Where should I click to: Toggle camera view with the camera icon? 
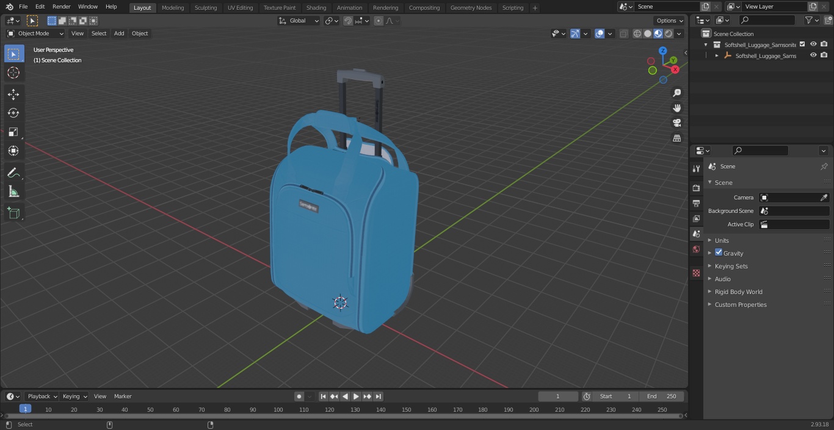click(x=677, y=123)
